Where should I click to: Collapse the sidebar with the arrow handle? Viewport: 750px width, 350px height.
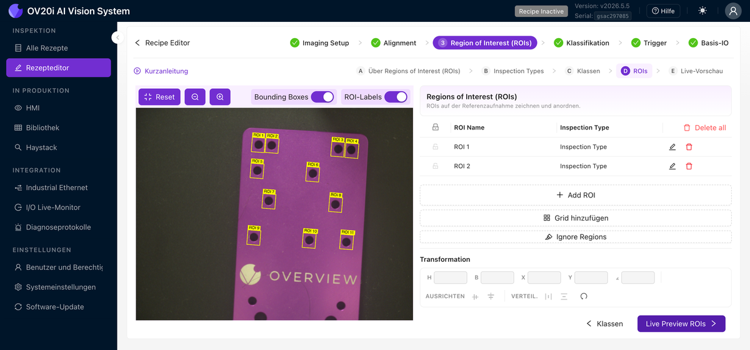tap(117, 37)
